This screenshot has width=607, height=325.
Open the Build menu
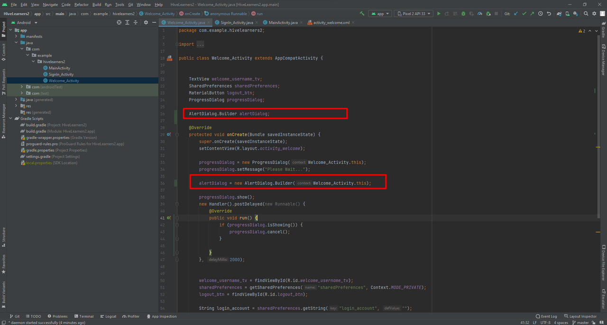[x=97, y=5]
